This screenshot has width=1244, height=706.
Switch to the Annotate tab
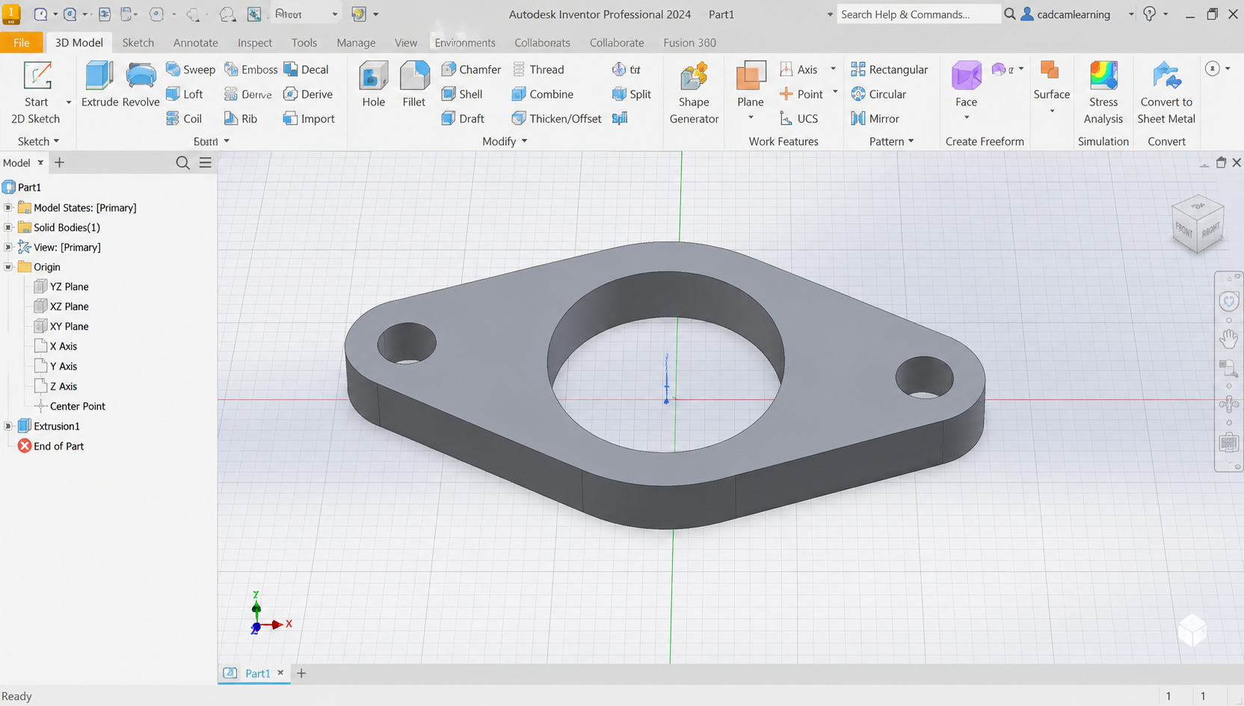point(196,43)
